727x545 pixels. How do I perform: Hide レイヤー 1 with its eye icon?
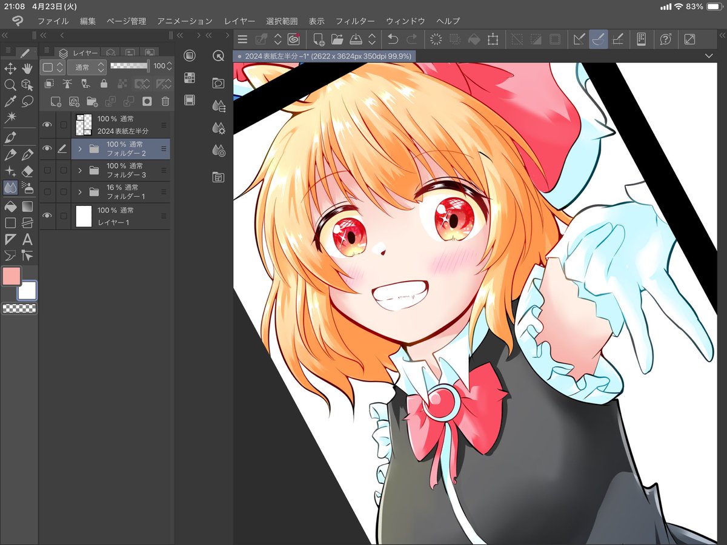click(x=47, y=216)
